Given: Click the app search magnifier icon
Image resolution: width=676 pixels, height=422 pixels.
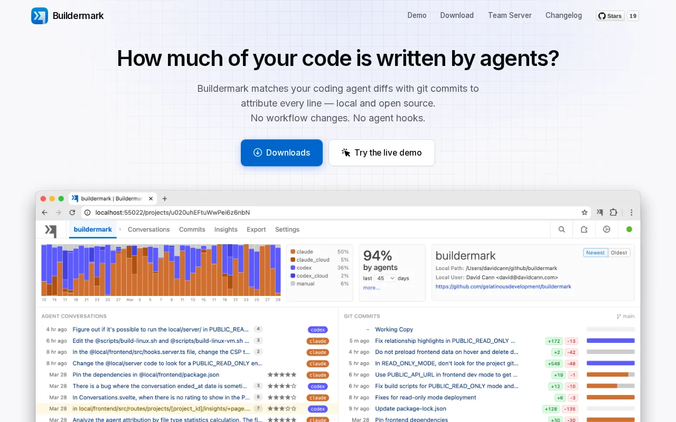Looking at the screenshot, I should [x=562, y=229].
